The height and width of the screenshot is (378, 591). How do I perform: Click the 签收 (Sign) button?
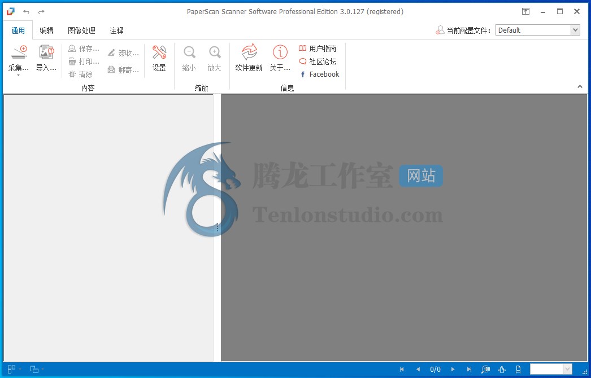[x=123, y=53]
